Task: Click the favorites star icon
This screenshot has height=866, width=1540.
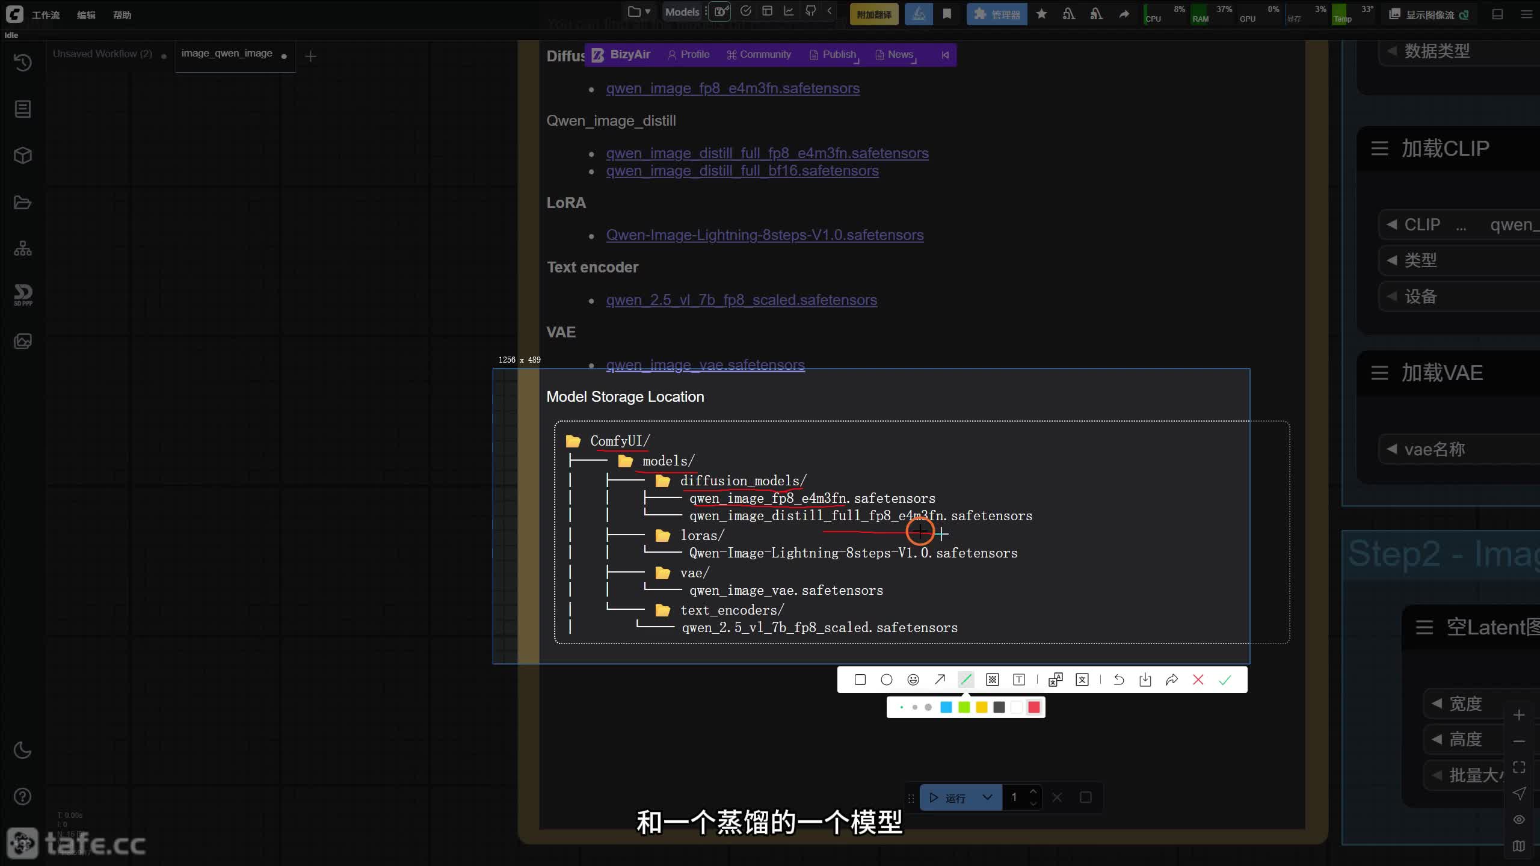Action: tap(1041, 14)
